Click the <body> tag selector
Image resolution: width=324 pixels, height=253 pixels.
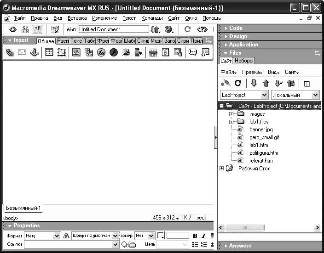click(x=10, y=218)
